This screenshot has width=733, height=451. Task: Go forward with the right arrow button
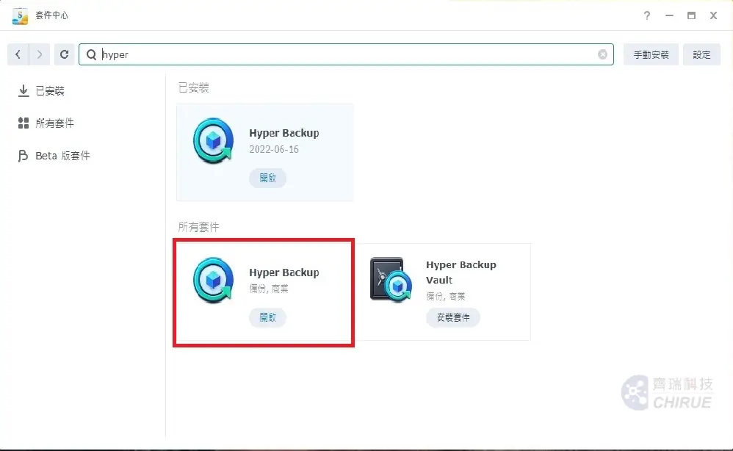click(x=40, y=54)
